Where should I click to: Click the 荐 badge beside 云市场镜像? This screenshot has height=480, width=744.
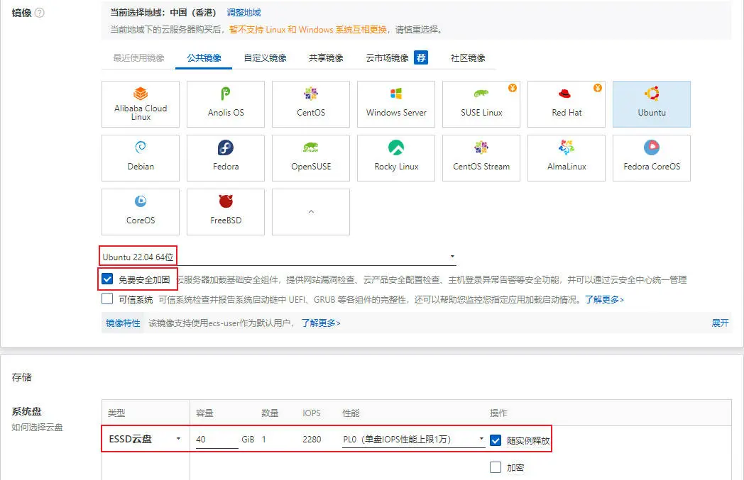tap(421, 57)
